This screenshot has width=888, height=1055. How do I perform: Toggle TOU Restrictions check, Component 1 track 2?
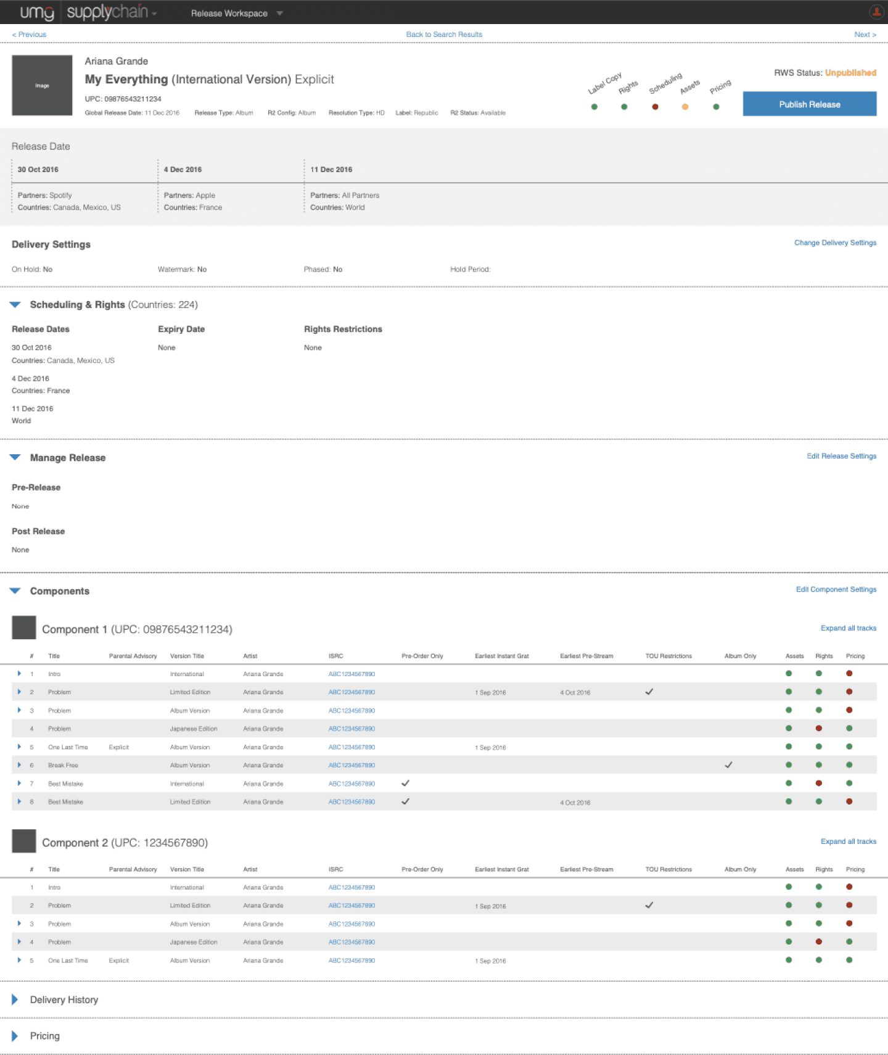(x=649, y=692)
